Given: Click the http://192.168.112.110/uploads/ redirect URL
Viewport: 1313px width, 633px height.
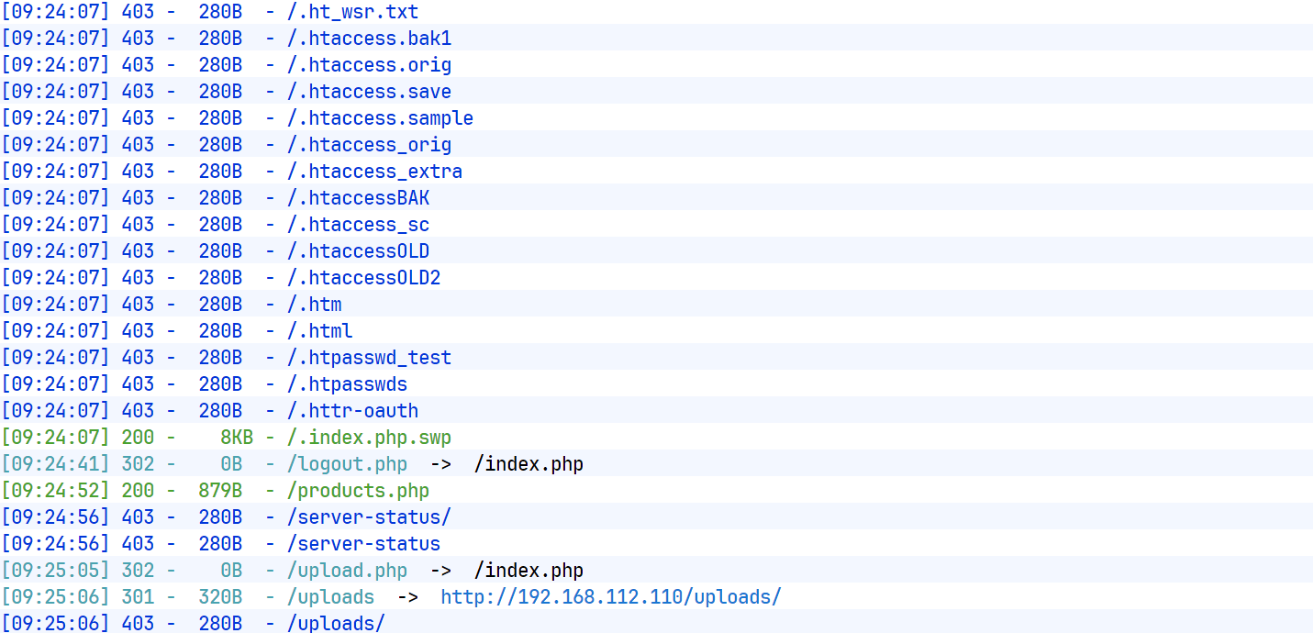Looking at the screenshot, I should coord(610,597).
